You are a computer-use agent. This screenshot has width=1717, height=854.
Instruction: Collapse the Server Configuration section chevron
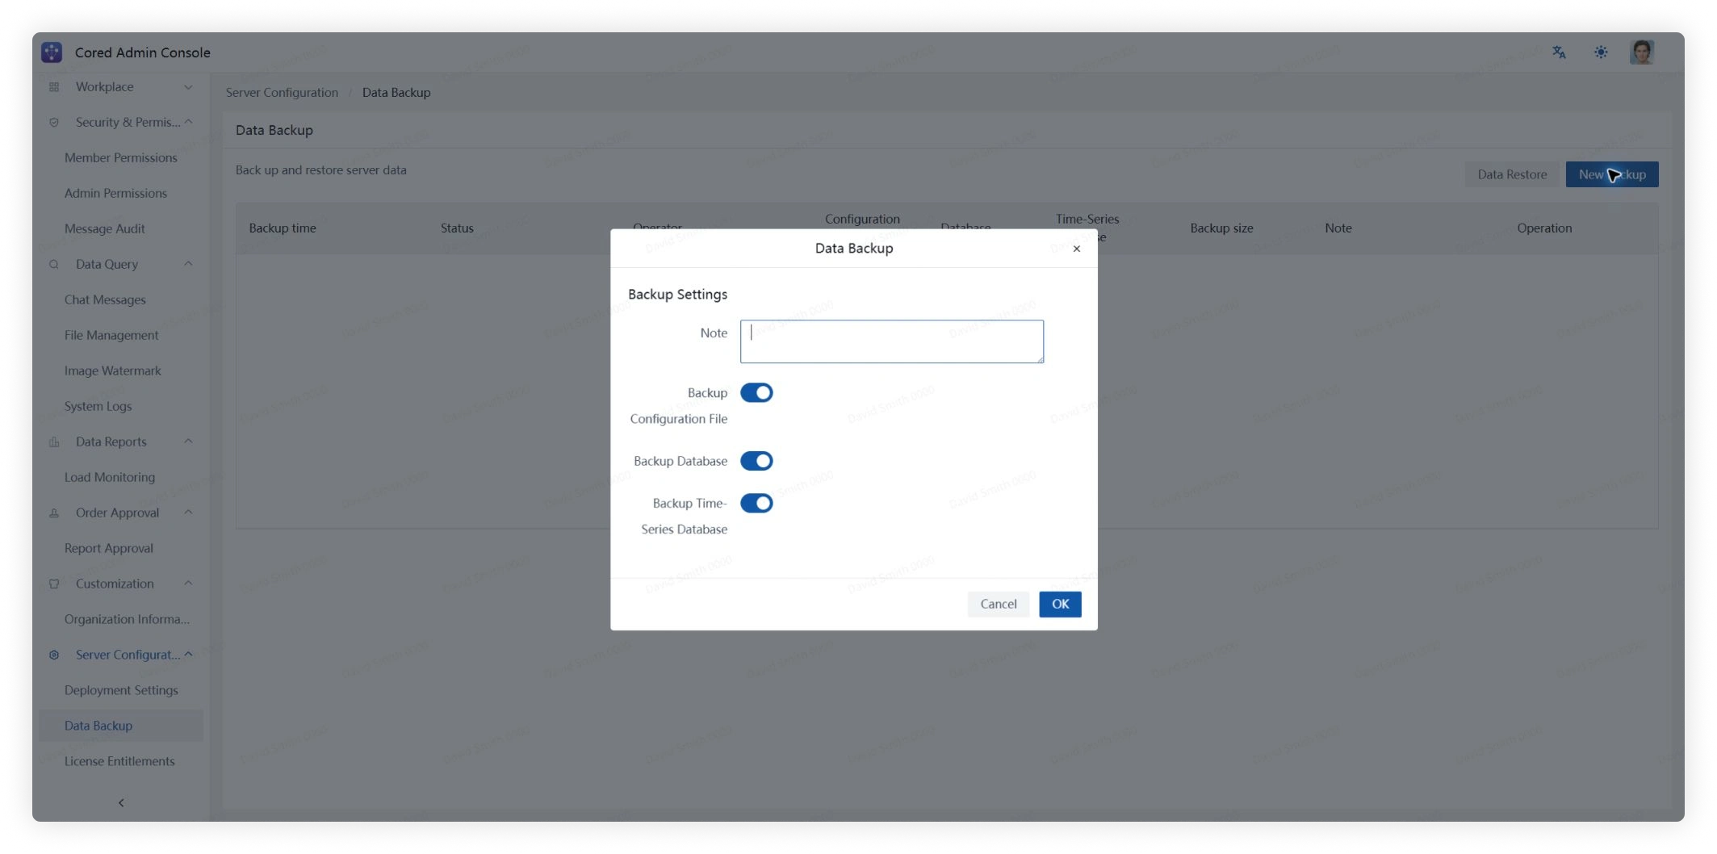(x=188, y=655)
